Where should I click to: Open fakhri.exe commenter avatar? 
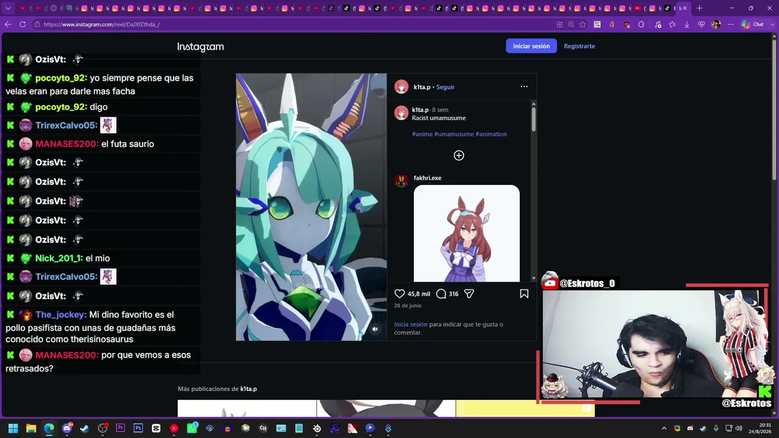401,181
